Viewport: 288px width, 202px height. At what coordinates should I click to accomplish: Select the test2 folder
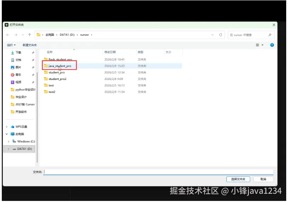(x=52, y=92)
